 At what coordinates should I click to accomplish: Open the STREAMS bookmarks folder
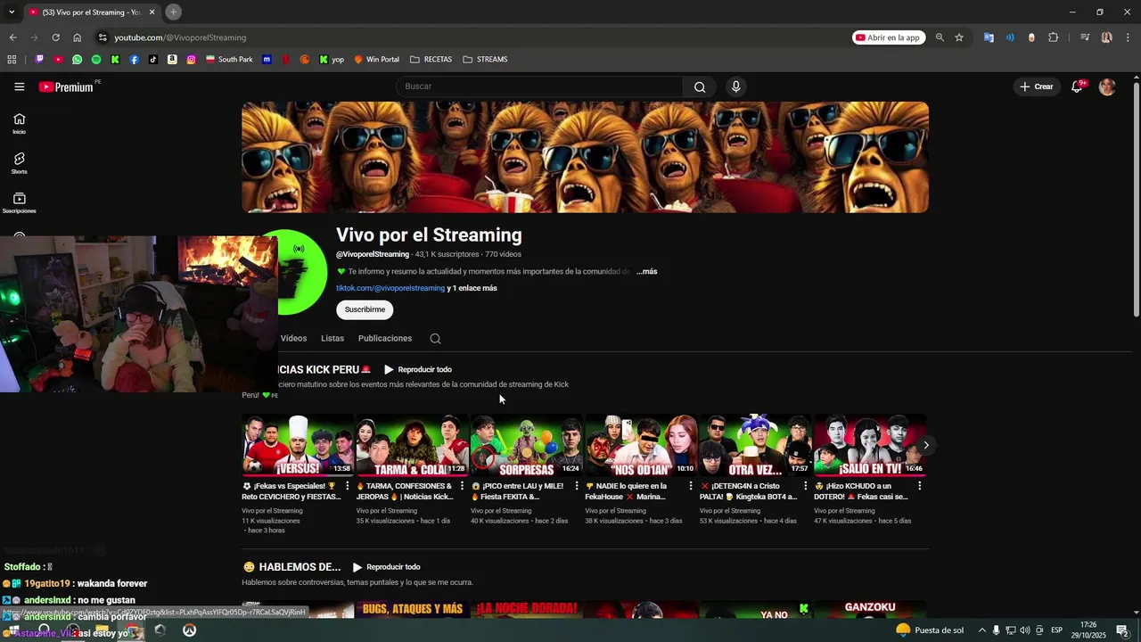485,60
